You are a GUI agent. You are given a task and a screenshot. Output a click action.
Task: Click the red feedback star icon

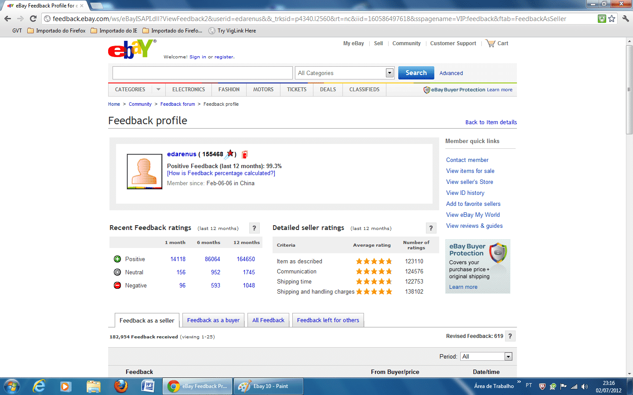(x=230, y=154)
